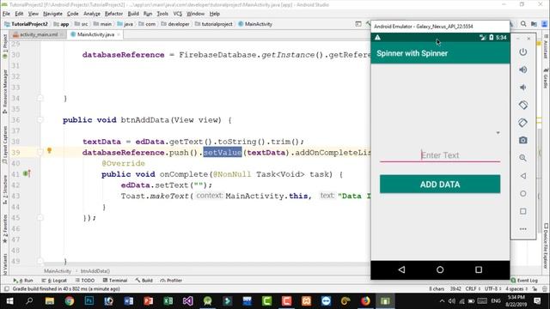
Task: Open the Event Log panel
Action: click(524, 281)
